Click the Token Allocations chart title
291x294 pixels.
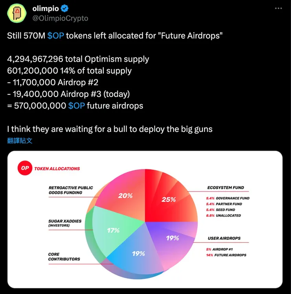pos(57,169)
